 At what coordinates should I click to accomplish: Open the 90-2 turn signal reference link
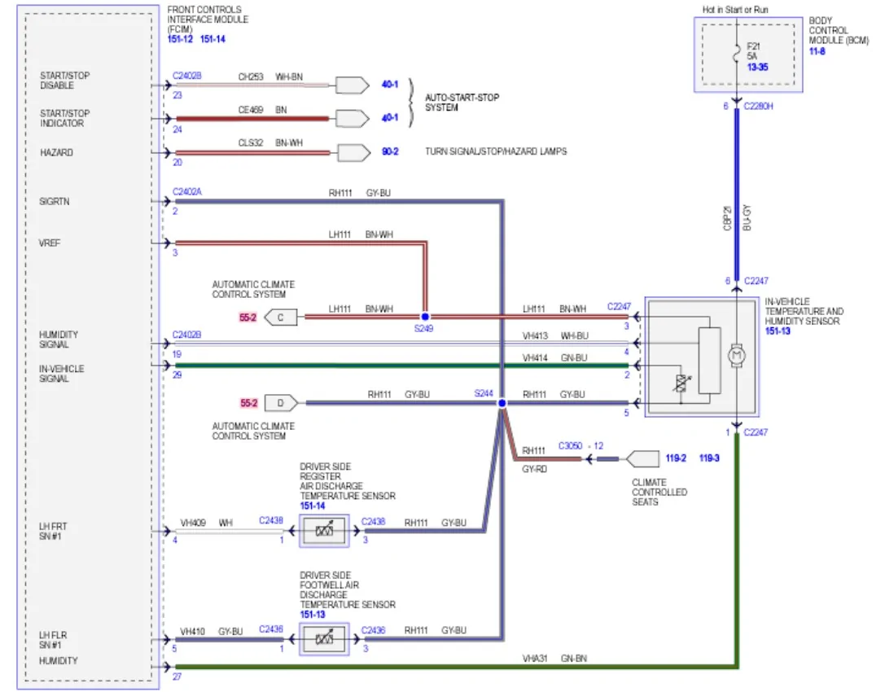[x=390, y=151]
